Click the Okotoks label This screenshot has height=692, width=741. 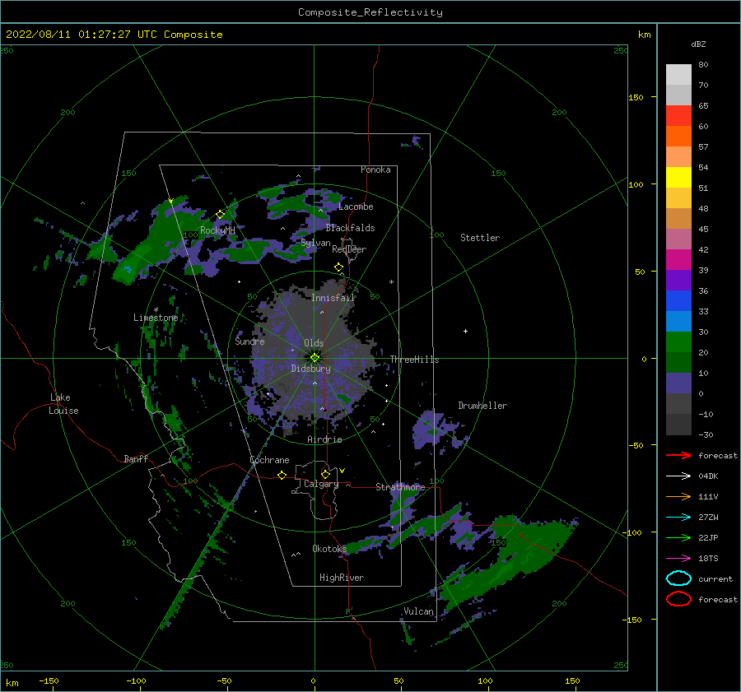click(329, 548)
